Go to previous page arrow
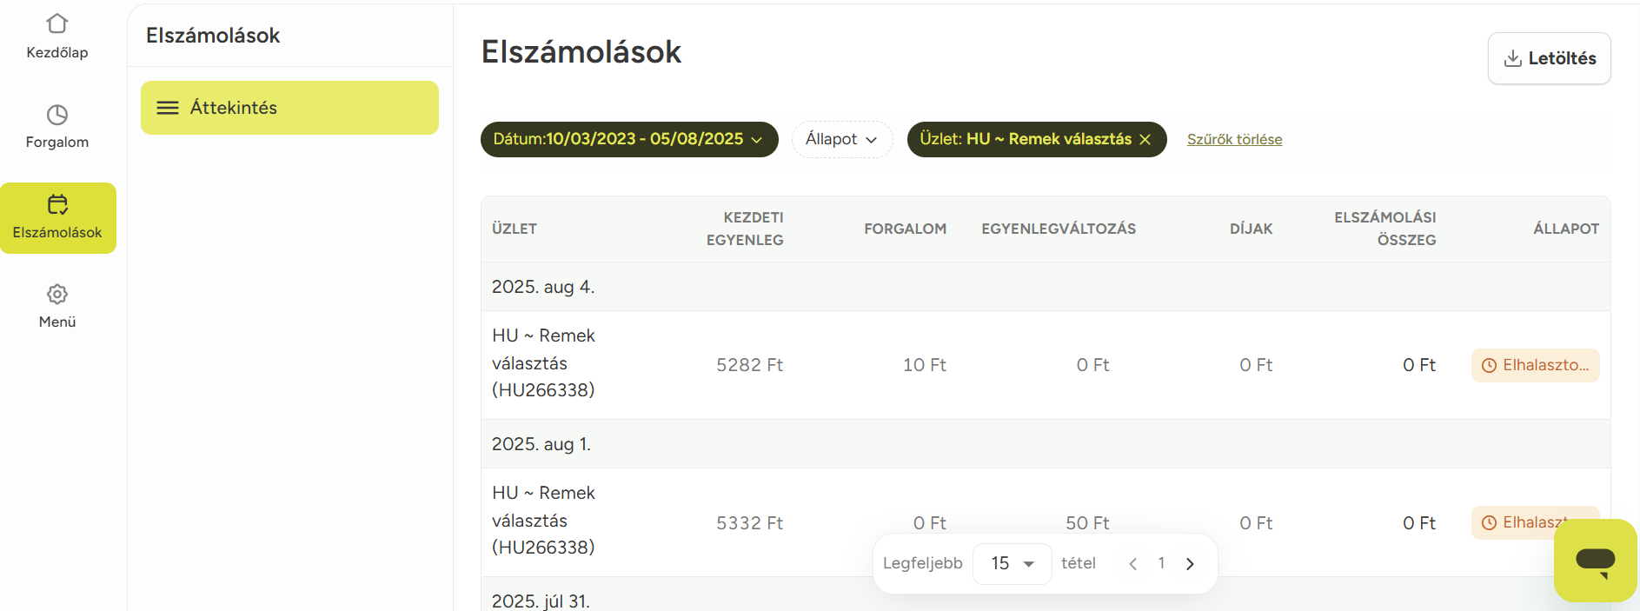The height and width of the screenshot is (611, 1640). (1132, 564)
